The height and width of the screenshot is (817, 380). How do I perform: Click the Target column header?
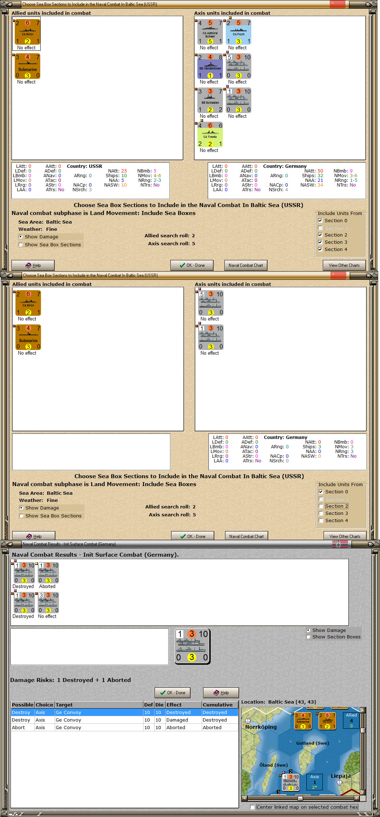click(99, 705)
